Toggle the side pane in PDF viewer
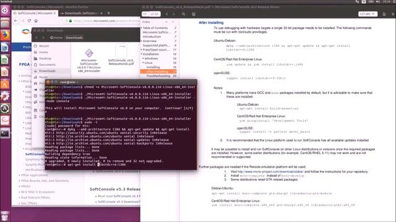 click(x=194, y=14)
